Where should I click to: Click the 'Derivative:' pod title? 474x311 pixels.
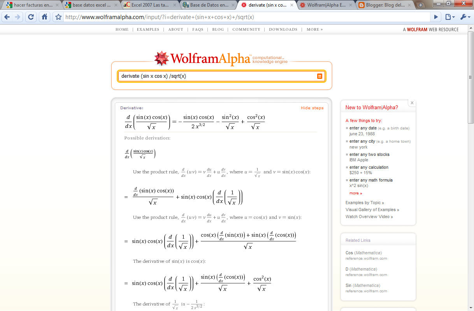click(x=132, y=108)
